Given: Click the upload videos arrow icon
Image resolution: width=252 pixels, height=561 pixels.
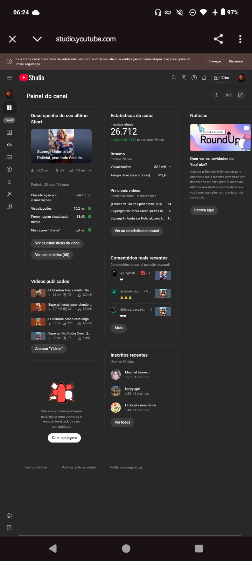Looking at the screenshot, I should tap(216, 95).
